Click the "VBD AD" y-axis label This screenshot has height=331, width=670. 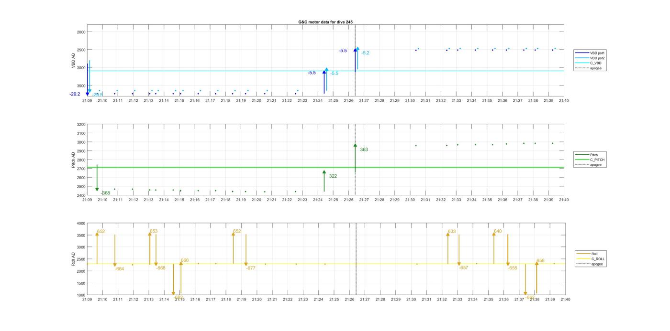point(73,61)
